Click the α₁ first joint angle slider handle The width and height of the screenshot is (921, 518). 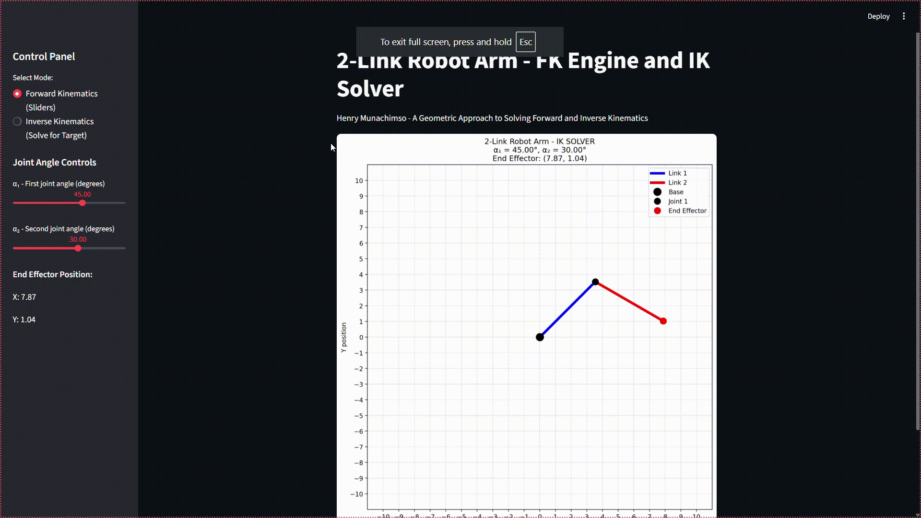click(83, 203)
